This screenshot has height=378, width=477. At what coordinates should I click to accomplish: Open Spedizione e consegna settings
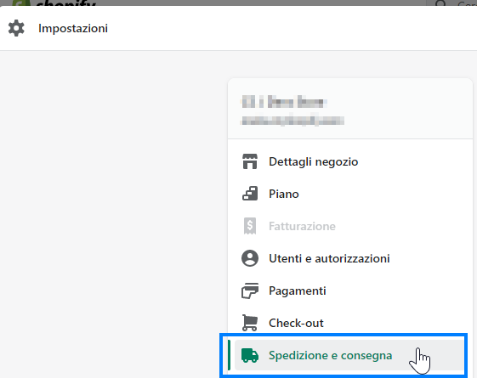[x=349, y=355]
